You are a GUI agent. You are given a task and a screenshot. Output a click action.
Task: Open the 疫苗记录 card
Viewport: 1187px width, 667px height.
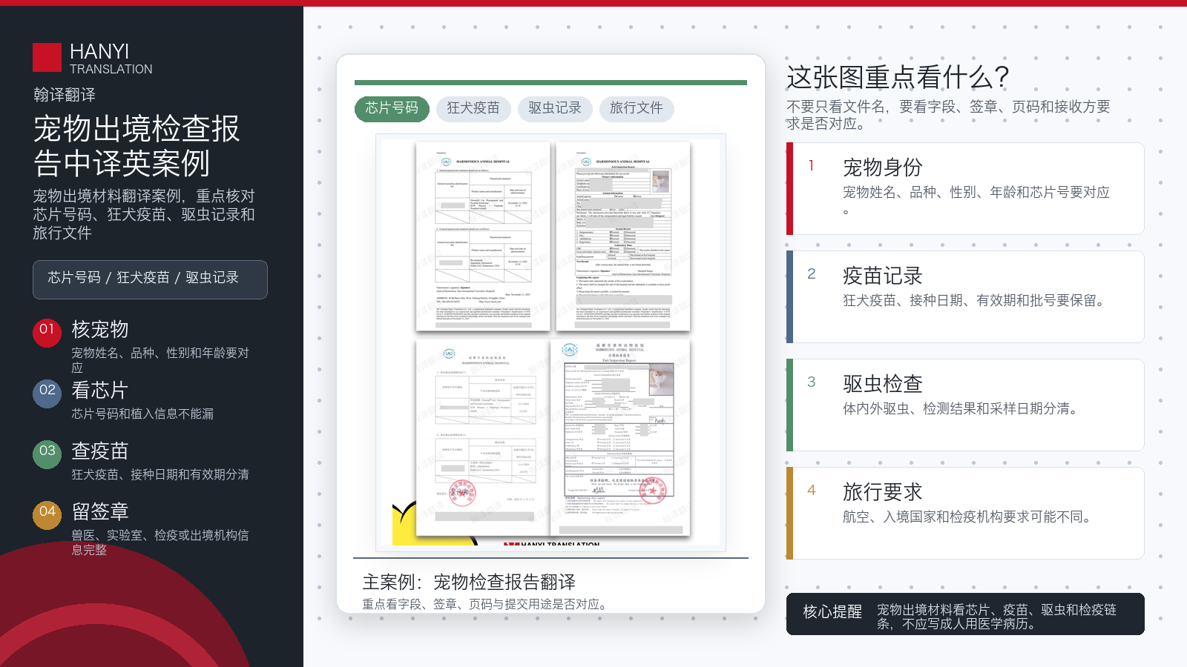pos(965,296)
